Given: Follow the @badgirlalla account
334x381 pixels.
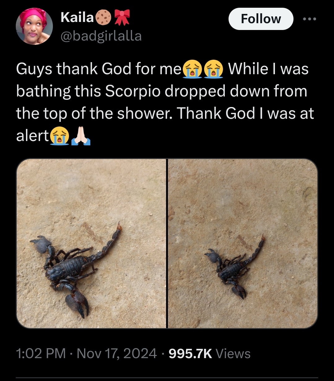Looking at the screenshot, I should (x=261, y=19).
